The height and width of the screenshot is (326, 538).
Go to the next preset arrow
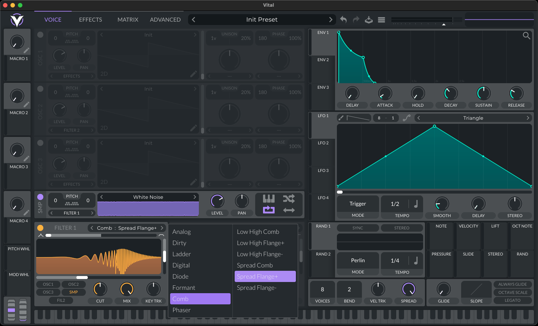pyautogui.click(x=331, y=19)
